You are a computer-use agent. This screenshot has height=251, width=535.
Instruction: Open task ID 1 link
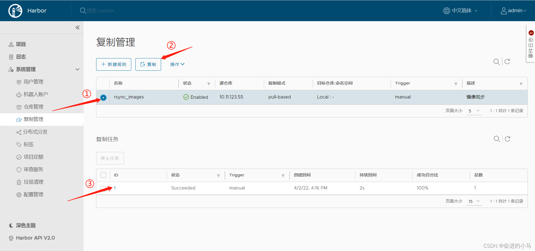tap(115, 188)
